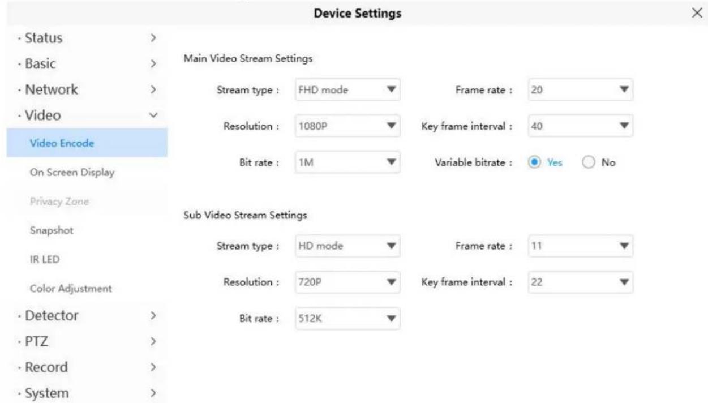Open main Stream type dropdown showing FHD mode
Screen dimensions: 708x403
tap(347, 89)
